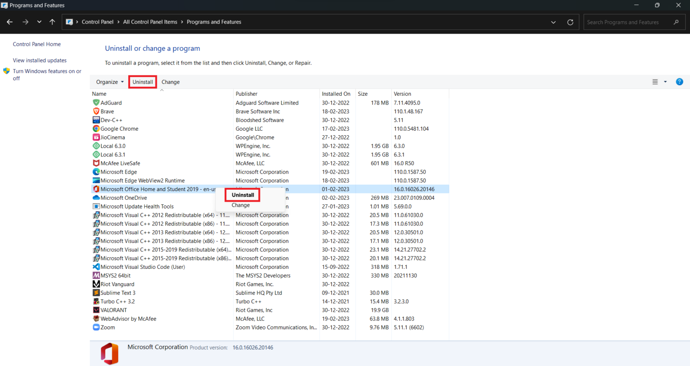Click the 09-12-2021 install date

coord(335,293)
